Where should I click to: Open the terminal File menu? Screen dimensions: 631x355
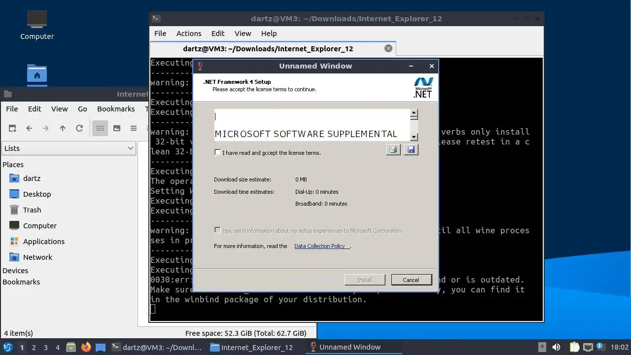tap(160, 34)
